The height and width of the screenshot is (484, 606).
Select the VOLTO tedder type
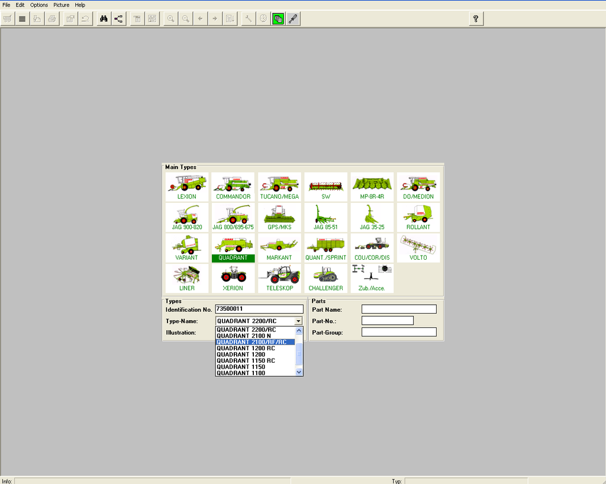coord(418,248)
